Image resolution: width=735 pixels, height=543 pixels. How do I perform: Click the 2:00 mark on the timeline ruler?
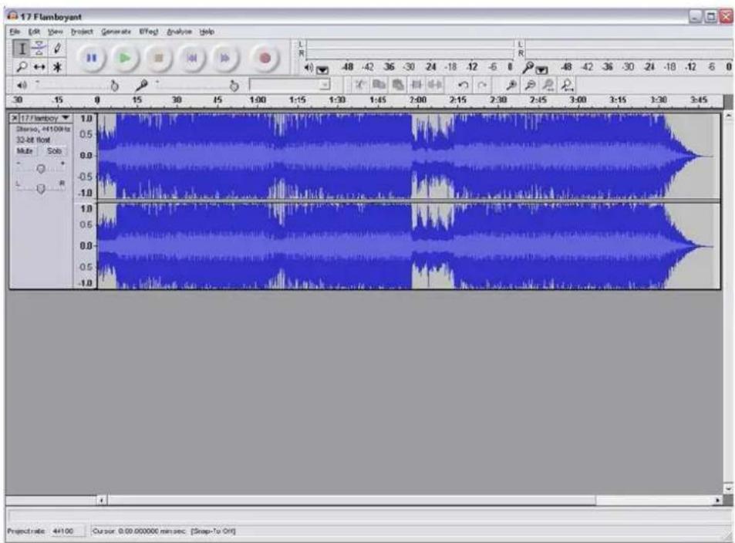[x=418, y=99]
